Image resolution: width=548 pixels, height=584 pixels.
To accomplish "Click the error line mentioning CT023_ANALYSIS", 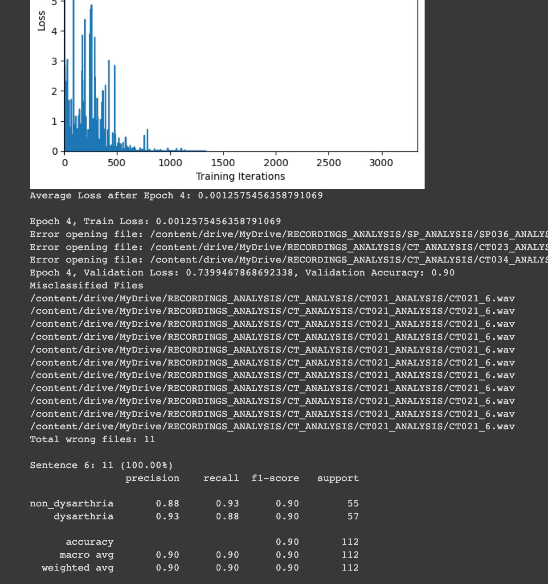I will point(289,247).
